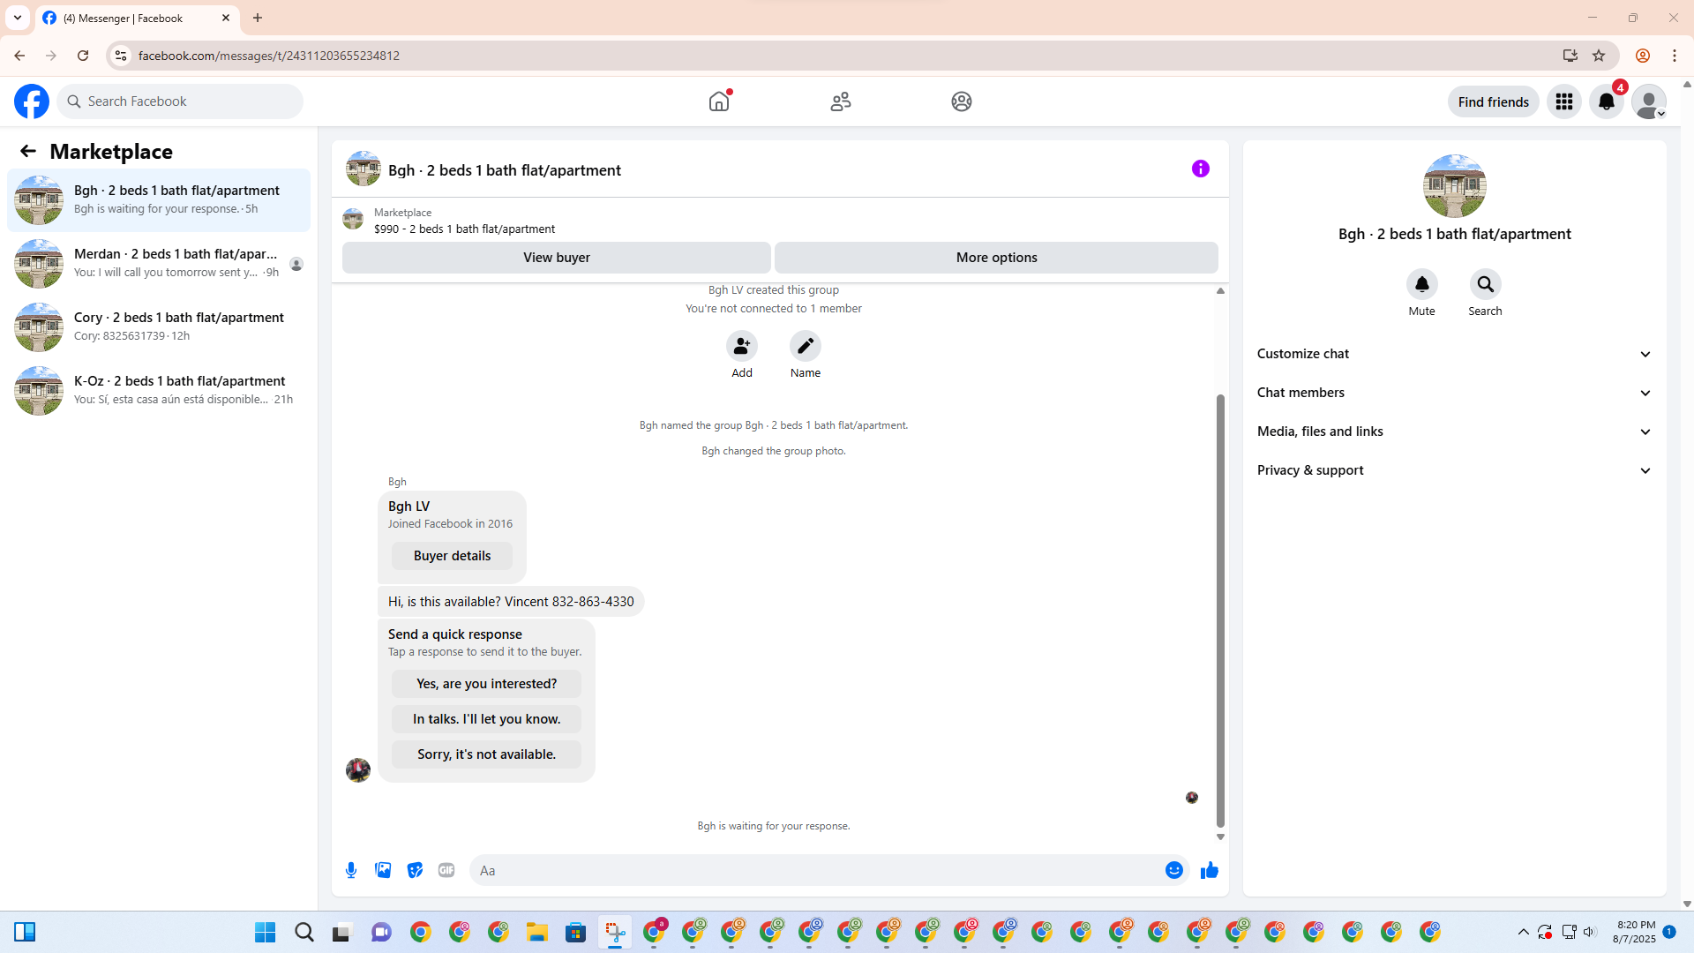The width and height of the screenshot is (1694, 953).
Task: Expand Media, files and links section
Action: [x=1454, y=431]
